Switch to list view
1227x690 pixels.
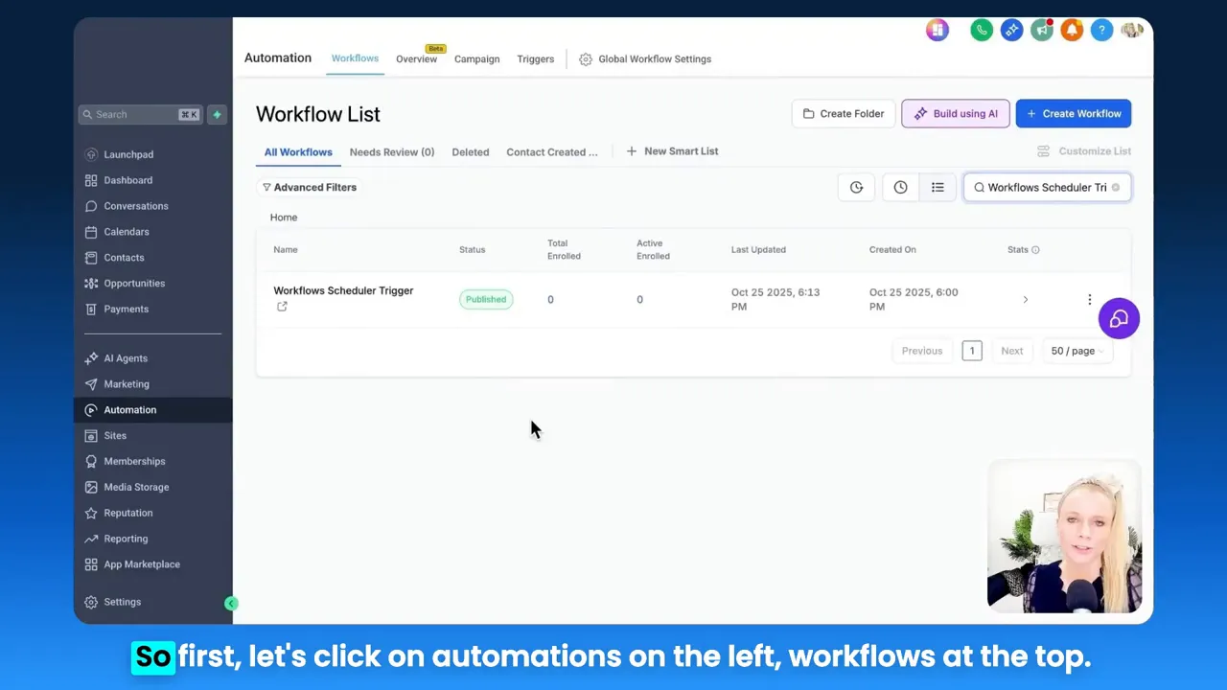click(938, 187)
